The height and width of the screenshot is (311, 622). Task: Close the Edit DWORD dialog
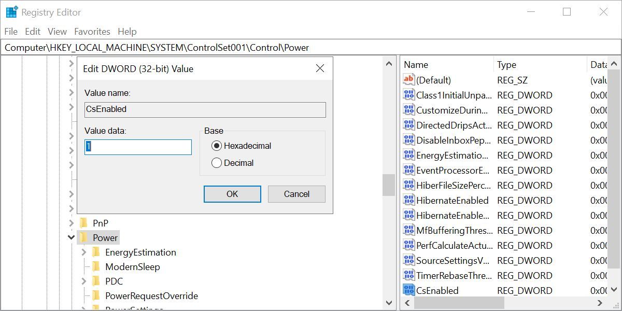tap(320, 68)
